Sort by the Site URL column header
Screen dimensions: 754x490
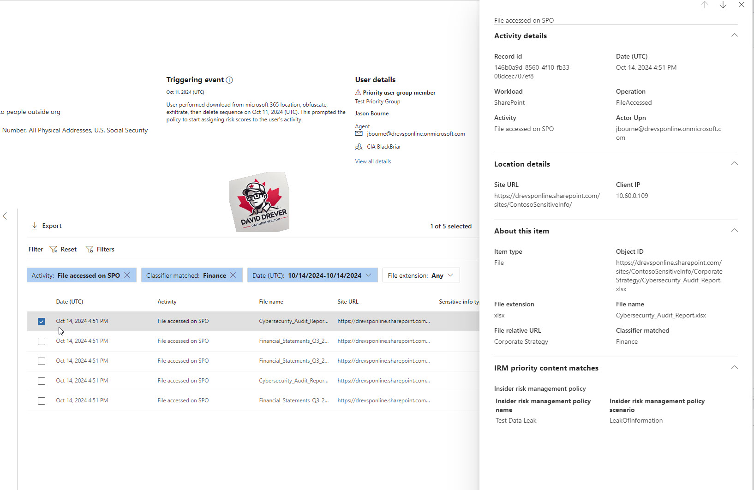348,302
